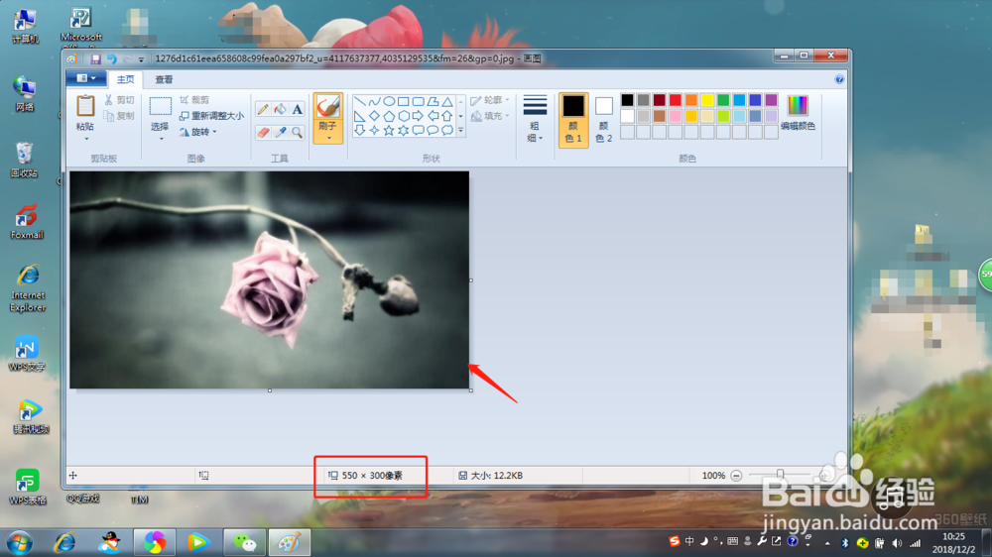This screenshot has width=992, height=557.
Task: Click the Crop (裁剪) button
Action: point(194,100)
